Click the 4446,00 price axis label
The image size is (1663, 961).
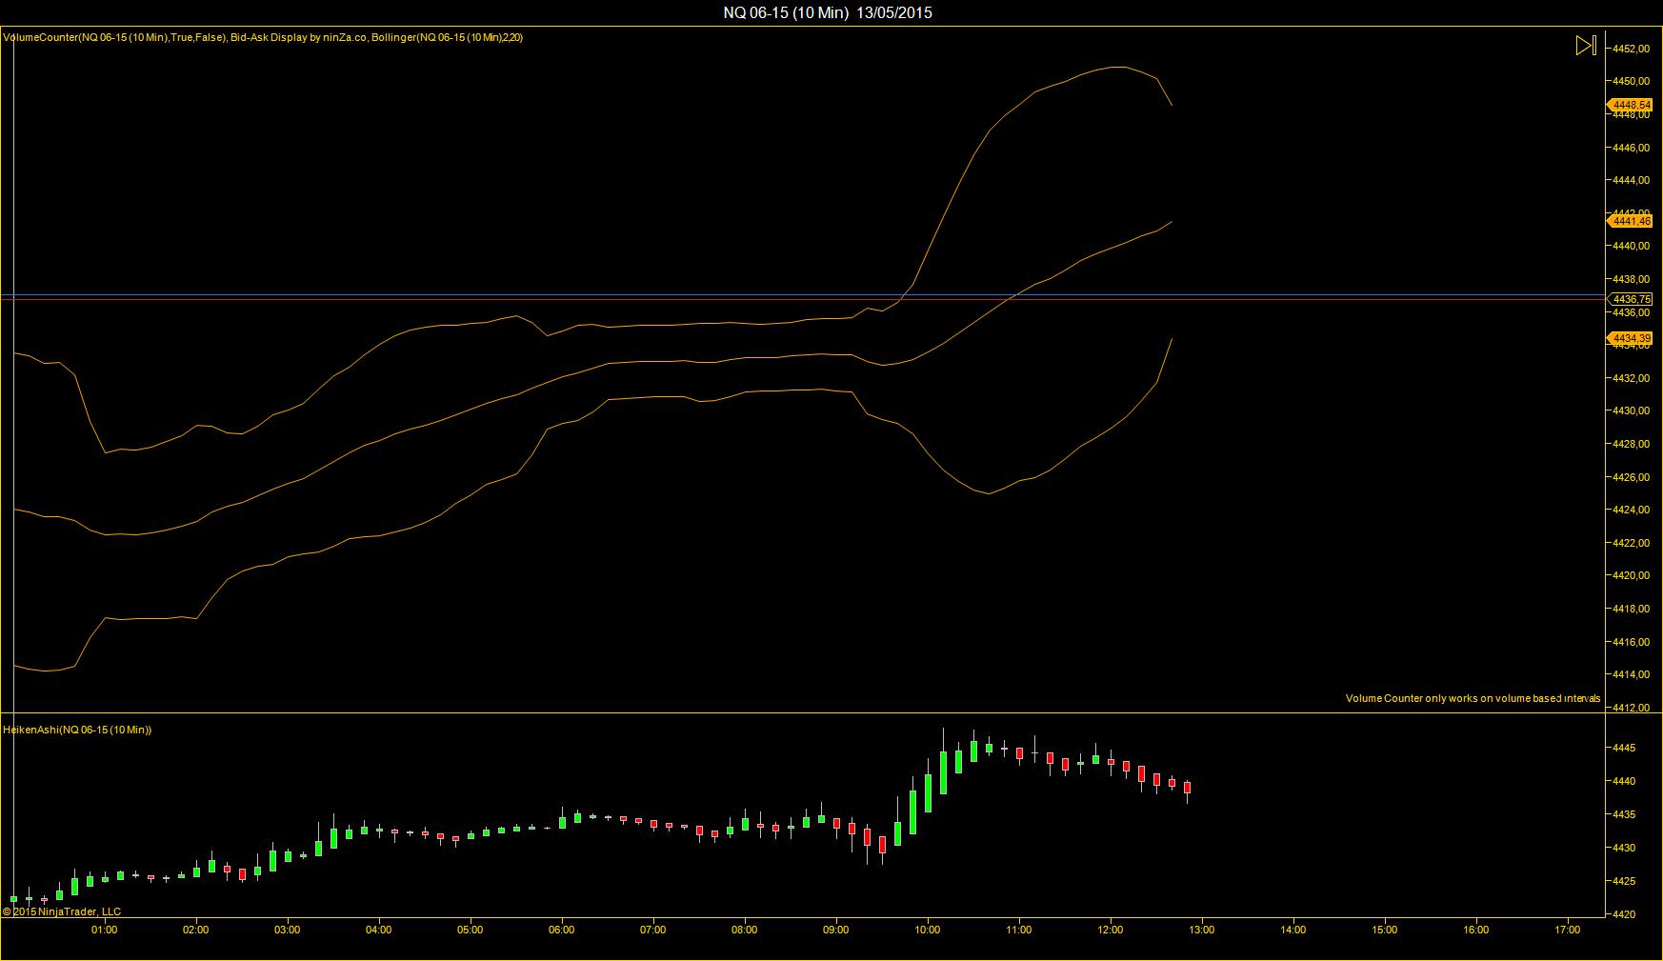click(1631, 148)
